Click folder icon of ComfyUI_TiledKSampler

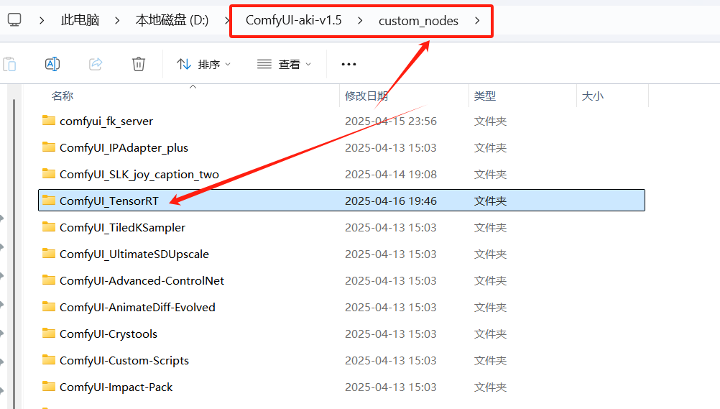point(49,226)
